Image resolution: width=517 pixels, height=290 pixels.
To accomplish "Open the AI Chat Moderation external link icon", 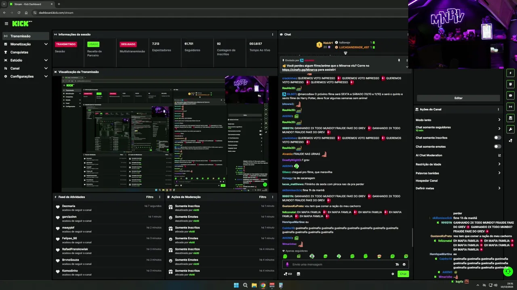I will (499, 155).
